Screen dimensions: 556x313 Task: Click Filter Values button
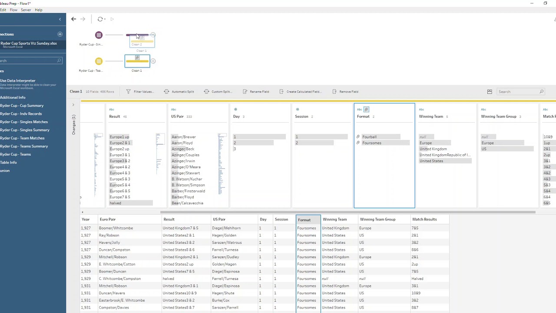(139, 92)
